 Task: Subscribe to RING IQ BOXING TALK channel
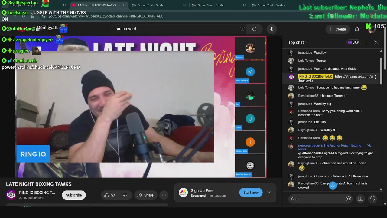coord(74,195)
